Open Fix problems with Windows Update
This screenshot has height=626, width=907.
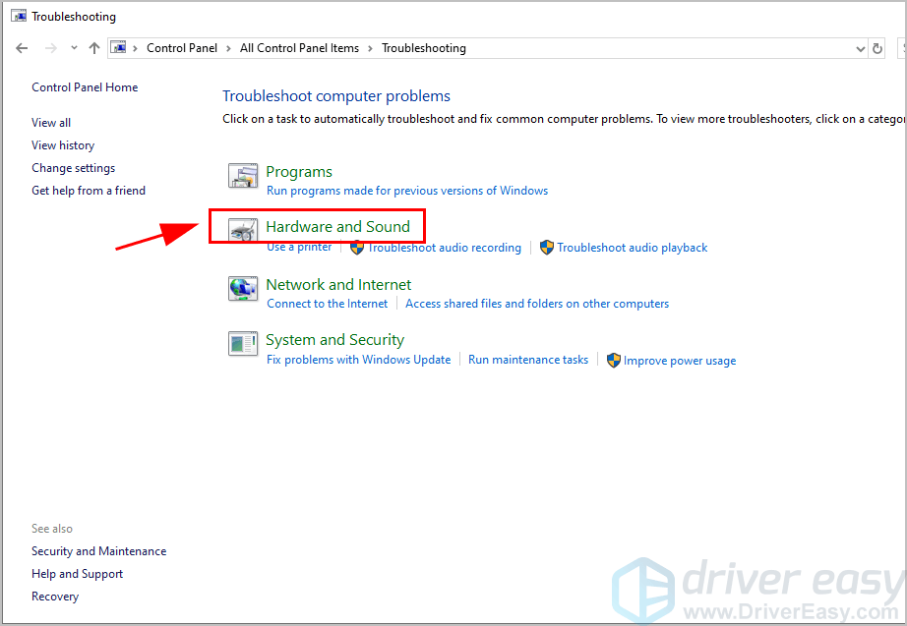click(358, 360)
